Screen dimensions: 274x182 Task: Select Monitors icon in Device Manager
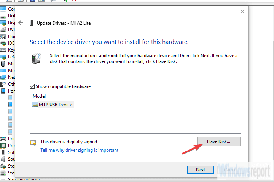click(3, 71)
